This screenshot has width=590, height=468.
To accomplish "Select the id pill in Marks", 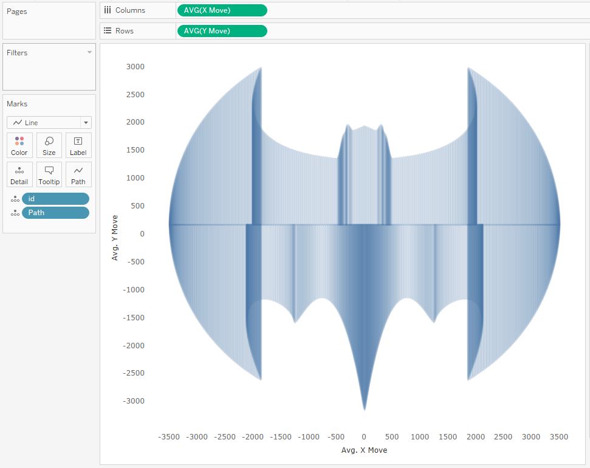I will (x=56, y=199).
